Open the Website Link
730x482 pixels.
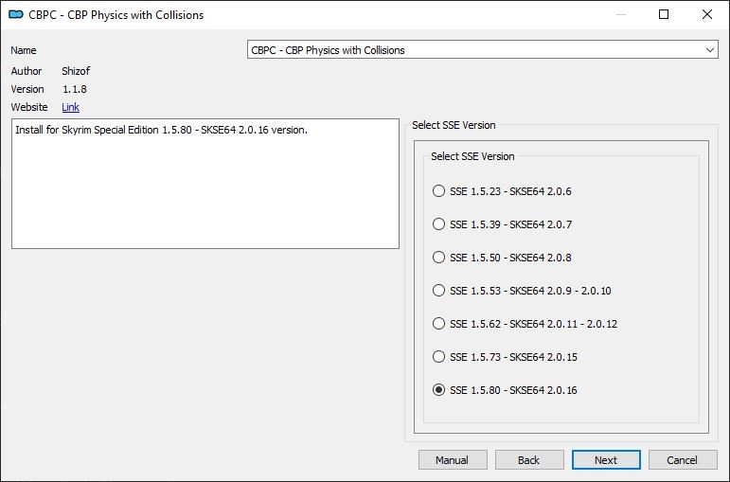(x=70, y=107)
